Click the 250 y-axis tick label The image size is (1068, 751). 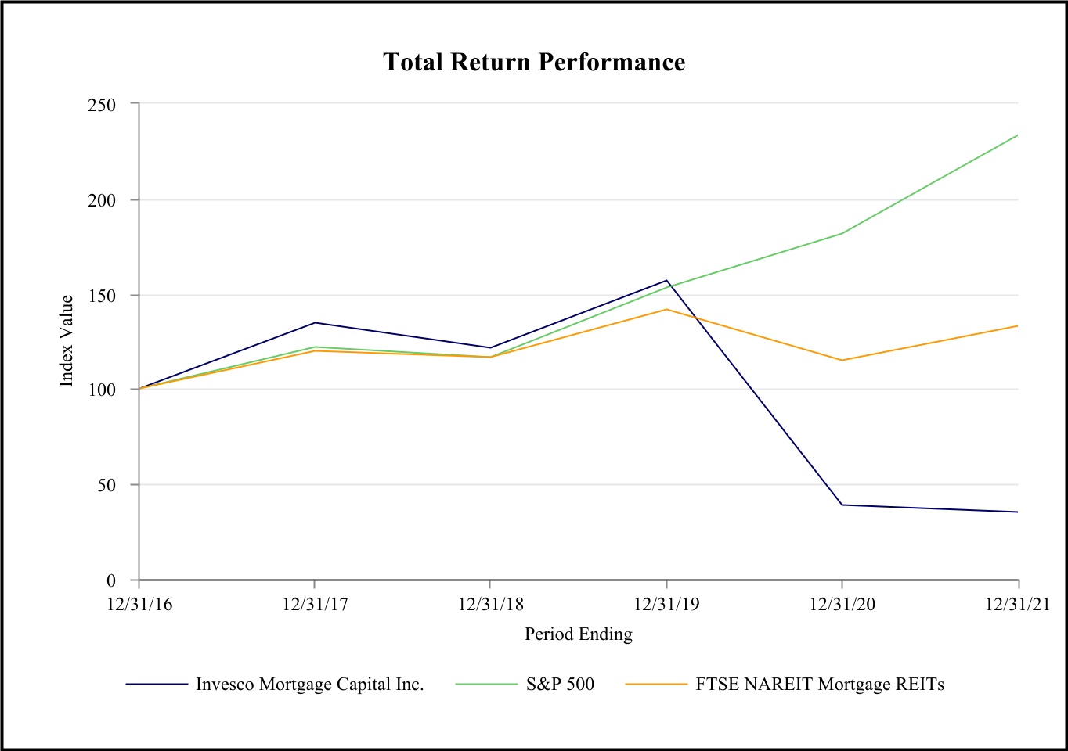pos(101,105)
